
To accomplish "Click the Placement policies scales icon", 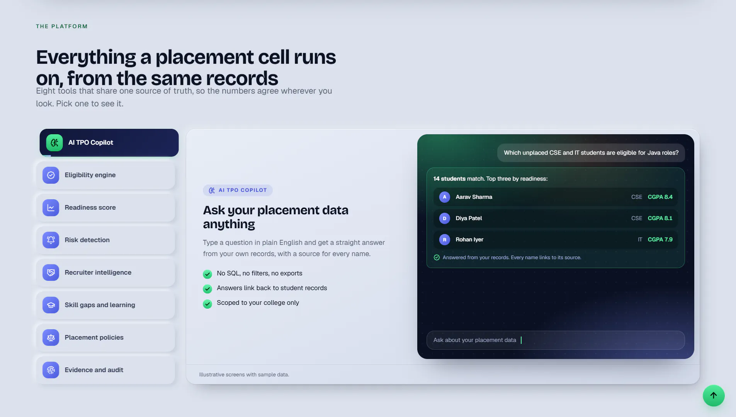I will [x=51, y=338].
